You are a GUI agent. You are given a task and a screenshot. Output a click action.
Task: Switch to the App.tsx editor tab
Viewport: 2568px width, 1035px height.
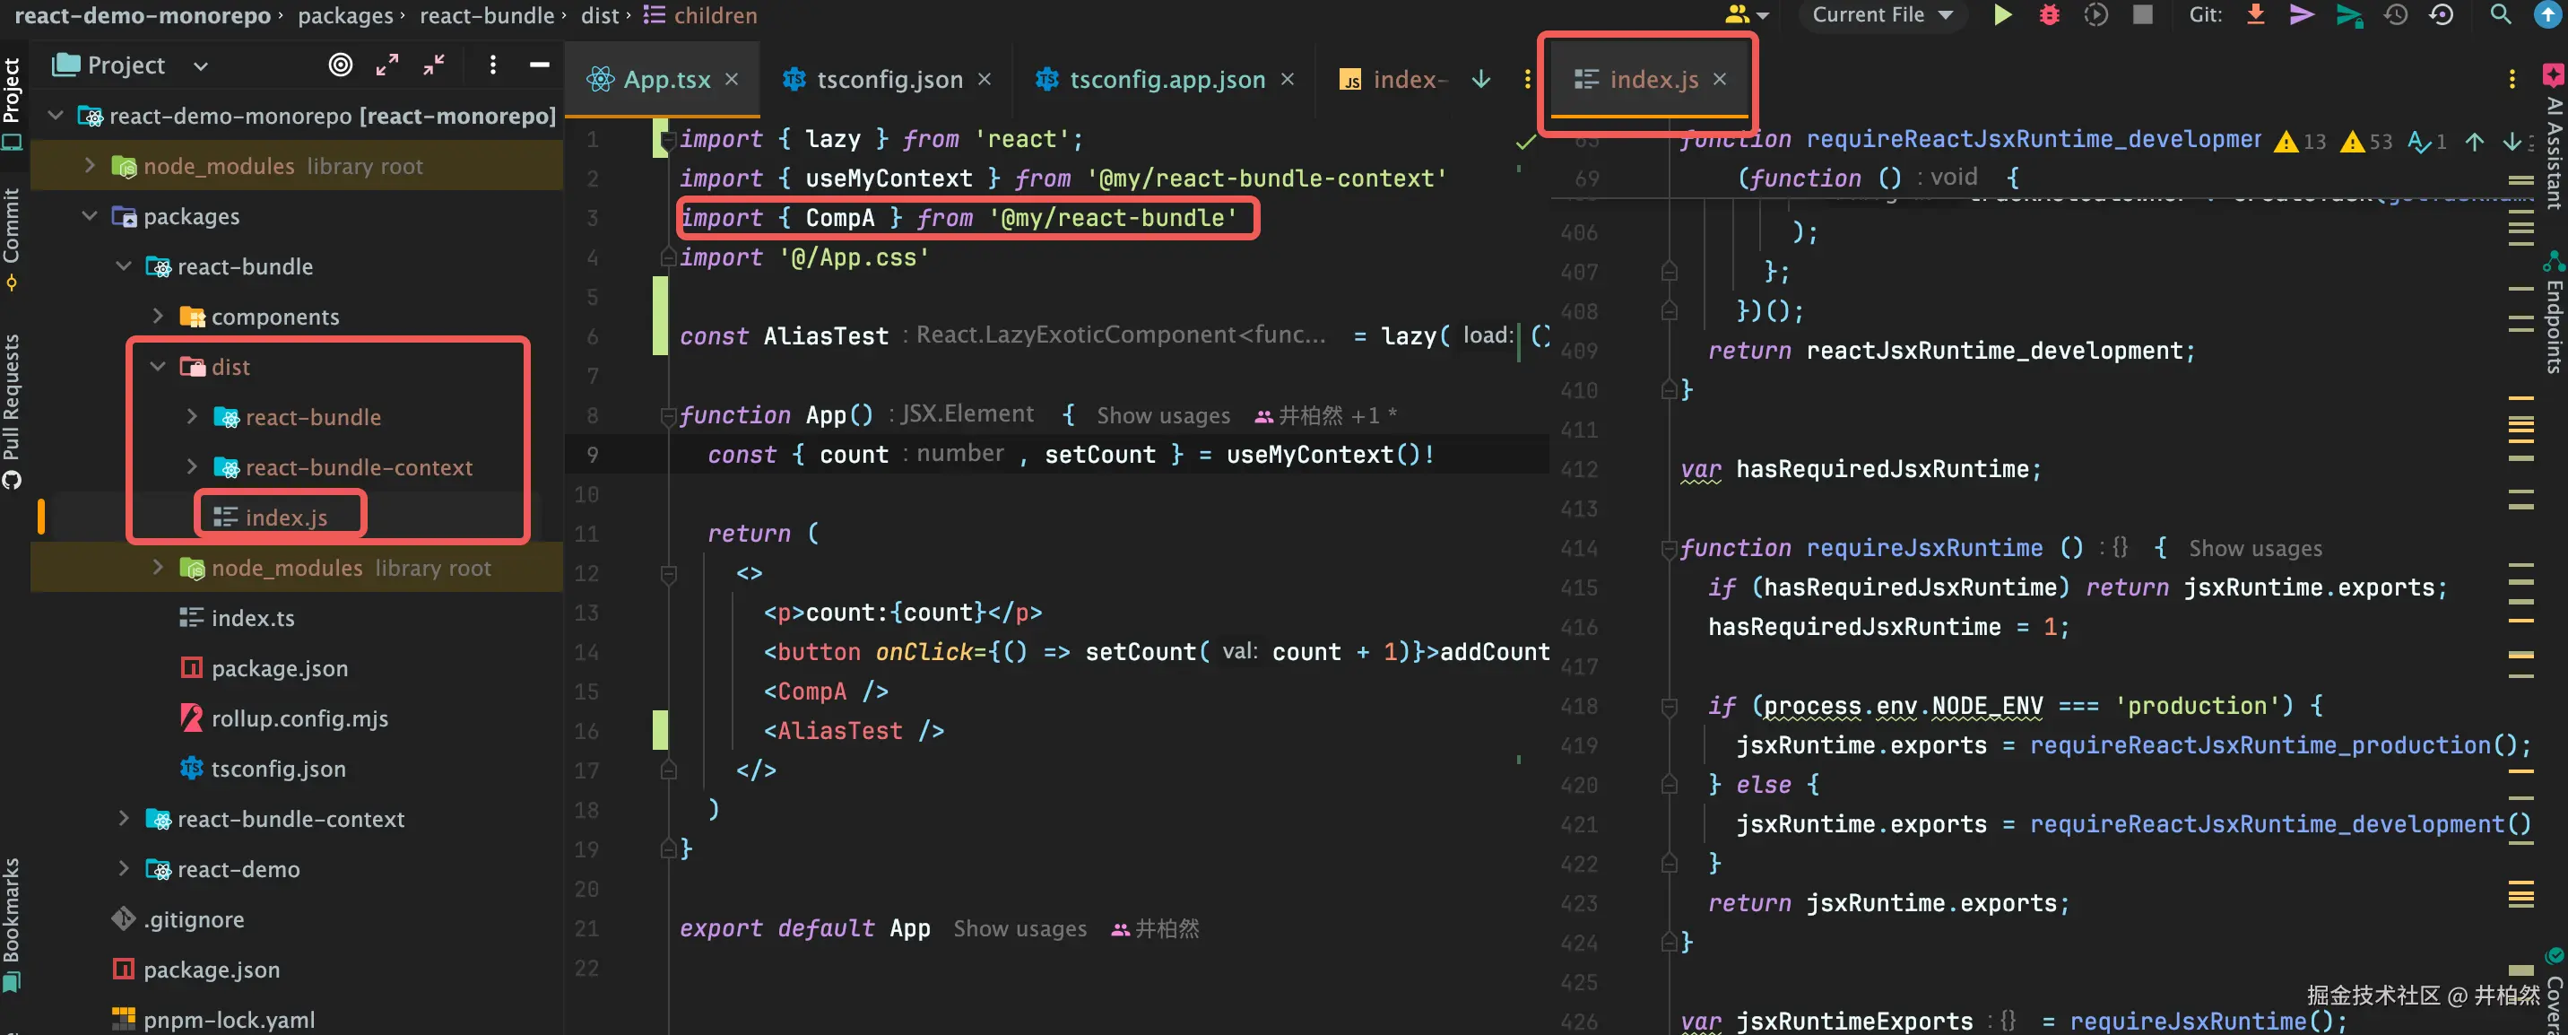[x=666, y=80]
